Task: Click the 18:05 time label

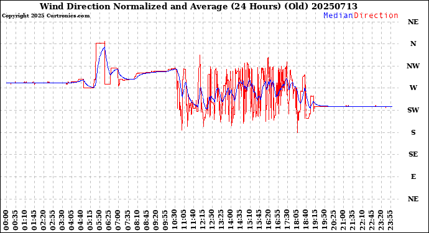Action: click(x=296, y=220)
